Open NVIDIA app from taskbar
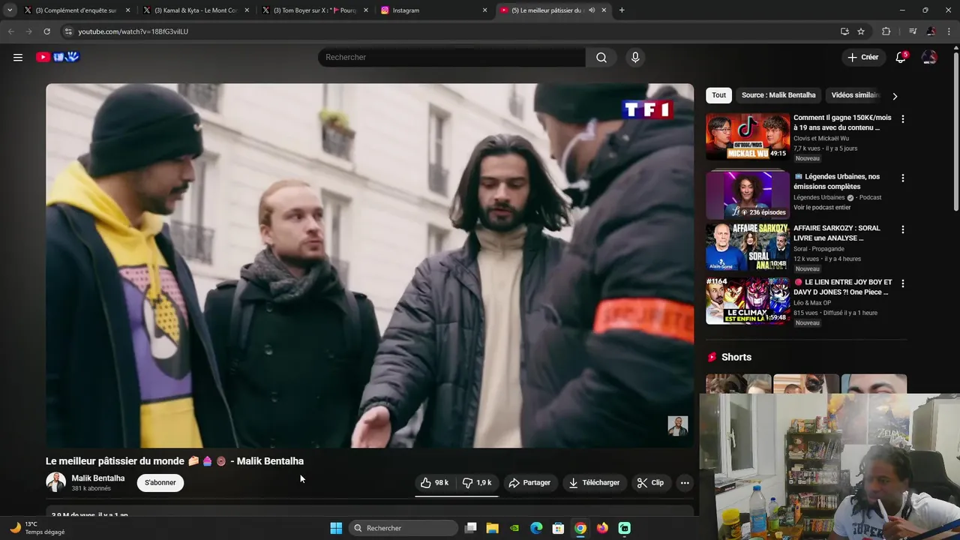 coord(514,528)
